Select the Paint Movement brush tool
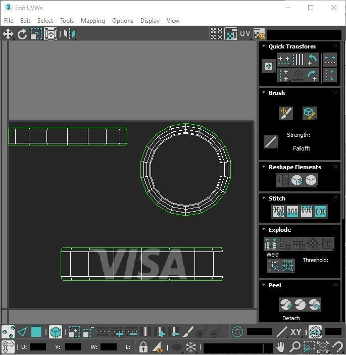 (x=286, y=113)
